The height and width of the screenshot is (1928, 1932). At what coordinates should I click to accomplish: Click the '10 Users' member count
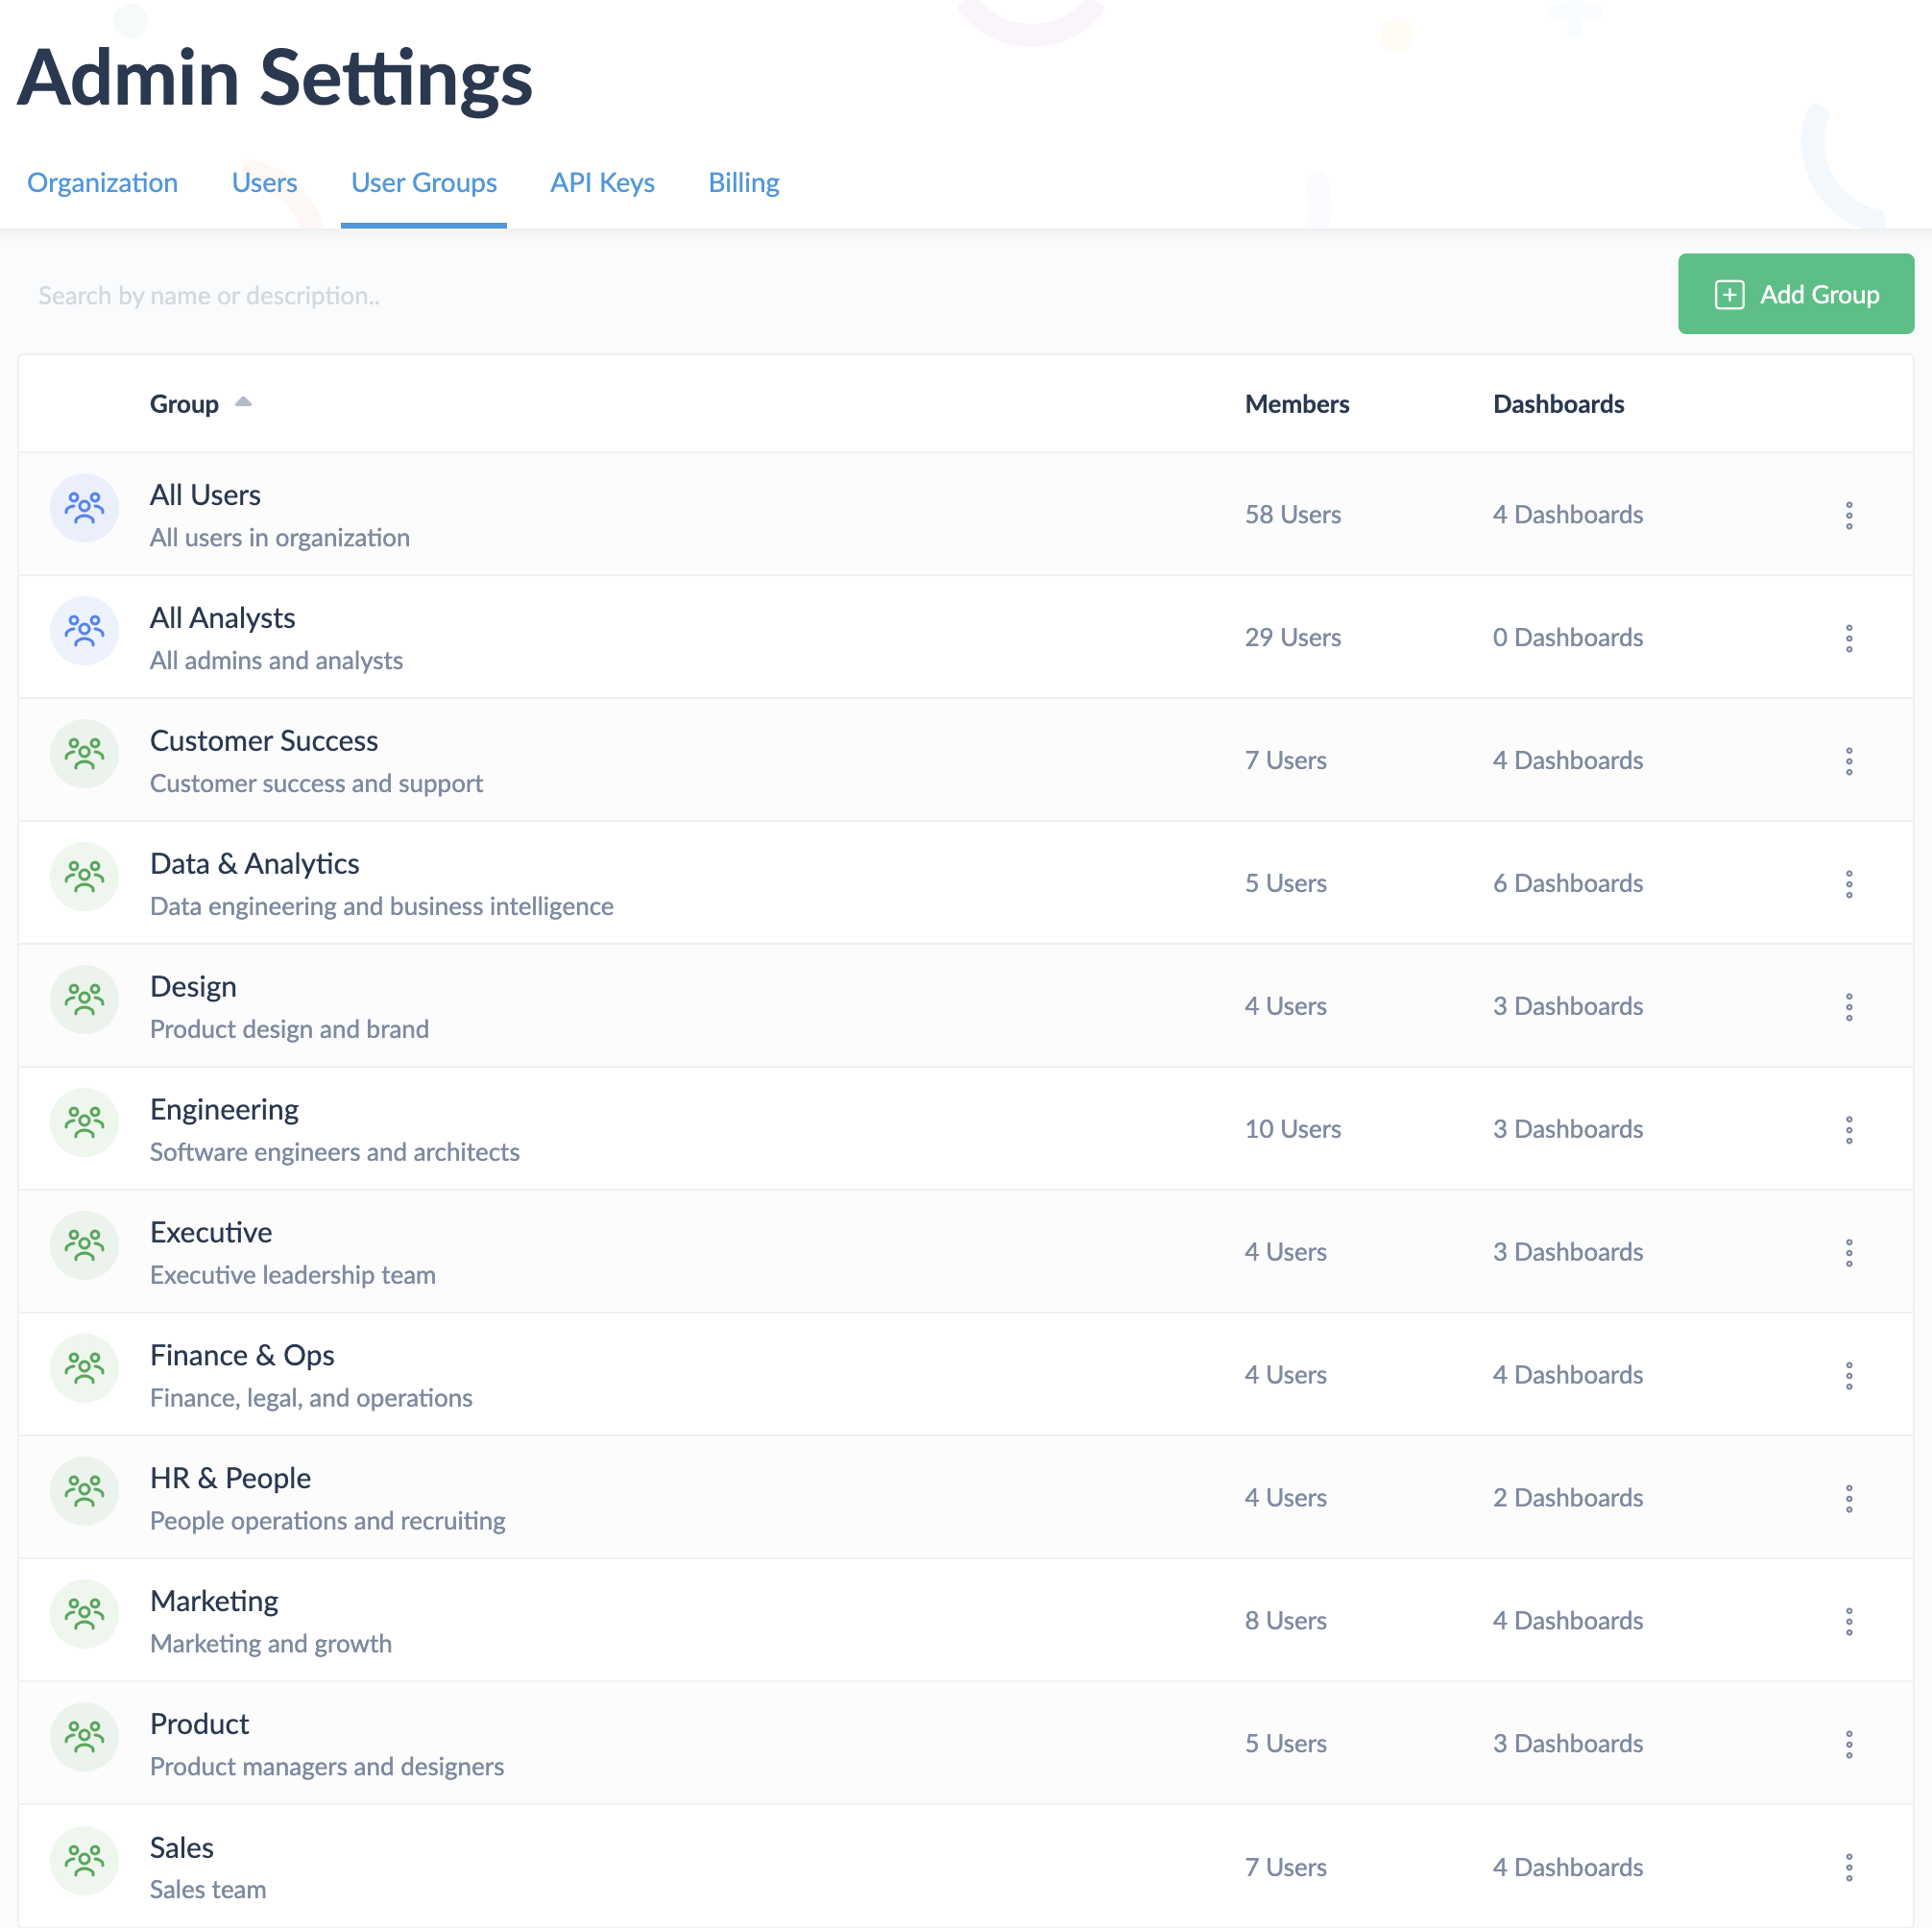[x=1292, y=1130]
